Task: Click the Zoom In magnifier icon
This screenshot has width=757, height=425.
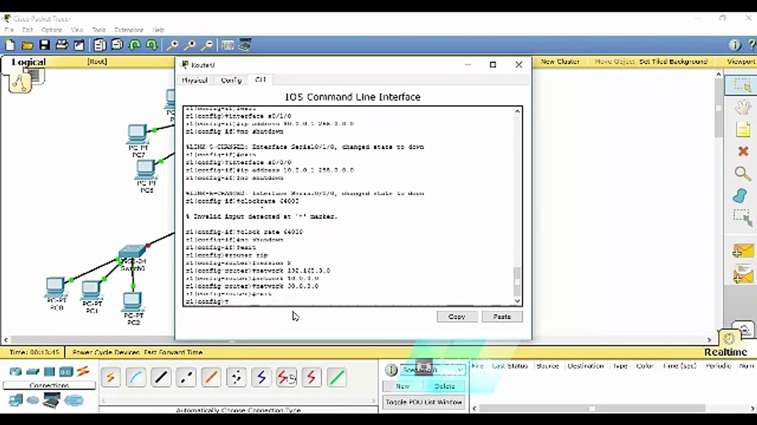Action: (x=173, y=45)
